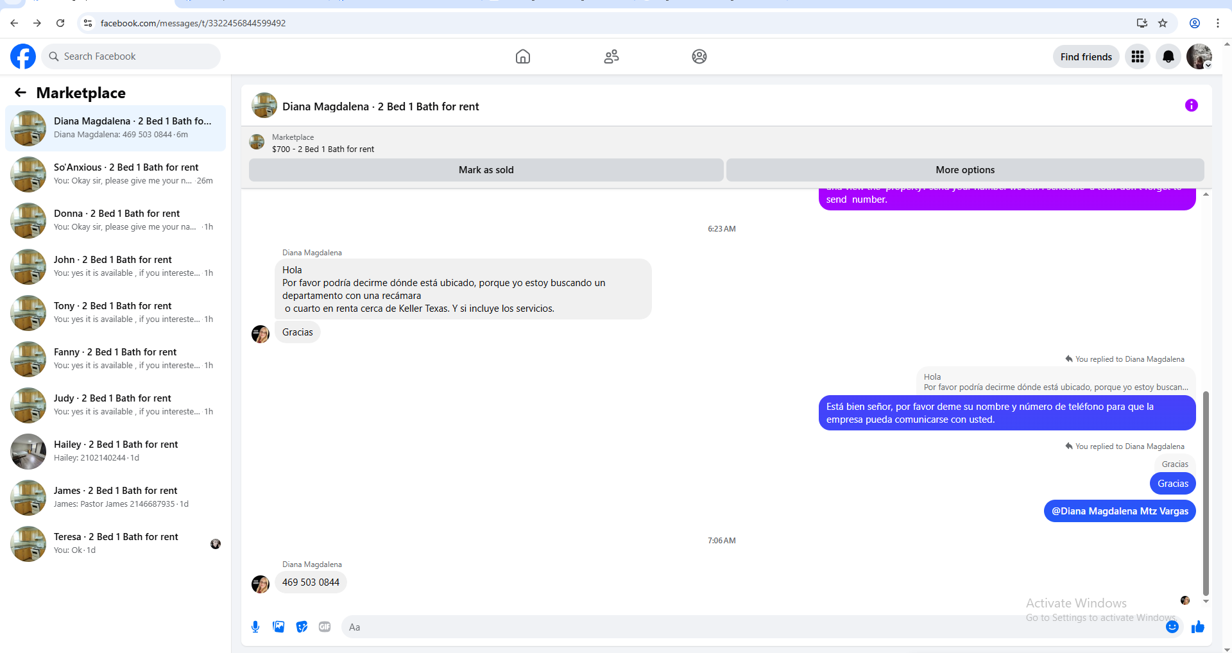Viewport: 1232px width, 653px height.
Task: Open Teresa conversation
Action: (116, 544)
